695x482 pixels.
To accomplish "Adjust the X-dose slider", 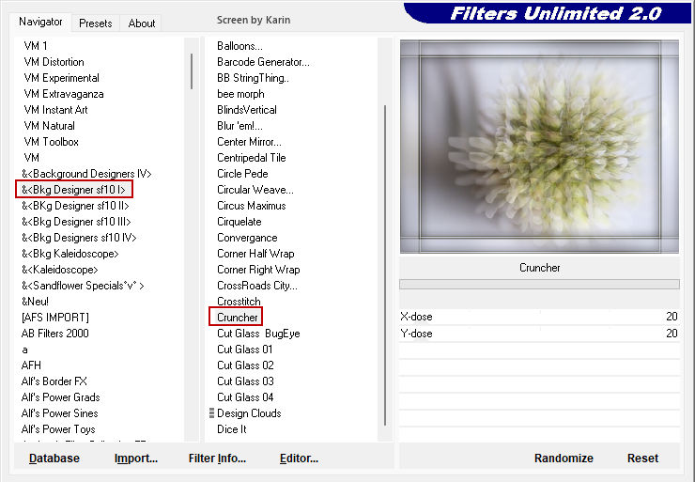I will (x=539, y=318).
